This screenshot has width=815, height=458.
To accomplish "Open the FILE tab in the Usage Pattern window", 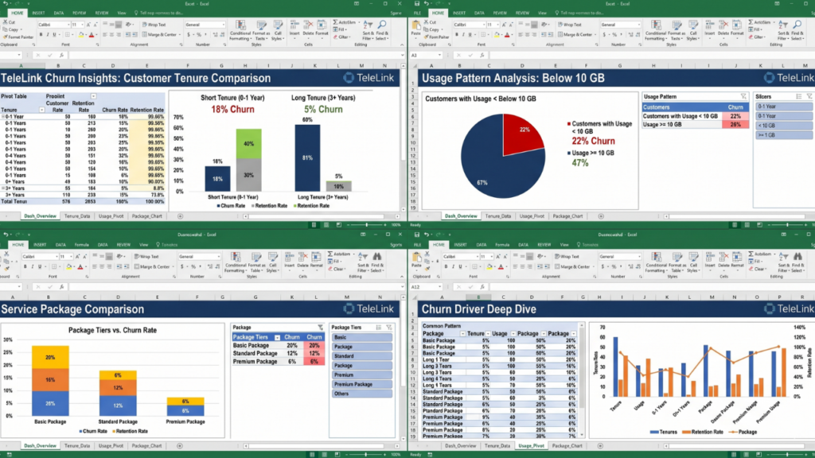I will 417,13.
